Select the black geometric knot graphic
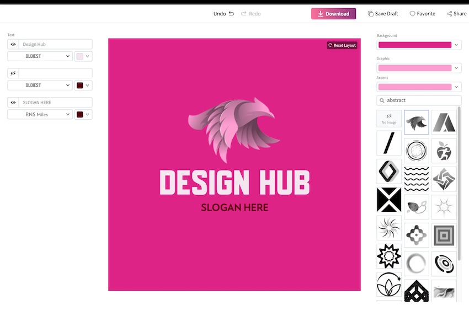The image size is (469, 316). (x=417, y=291)
